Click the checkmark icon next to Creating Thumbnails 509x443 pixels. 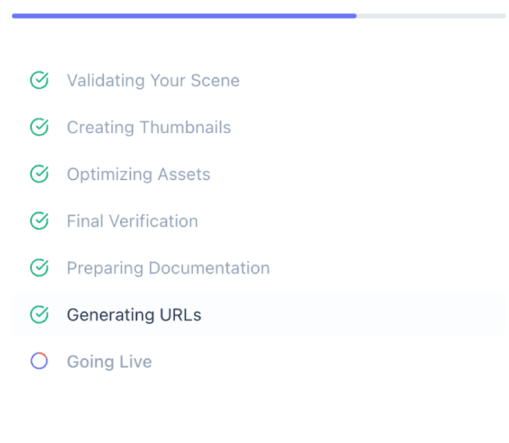(39, 127)
